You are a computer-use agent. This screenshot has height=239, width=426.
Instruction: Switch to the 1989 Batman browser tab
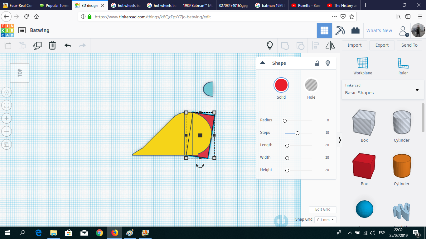(198, 5)
